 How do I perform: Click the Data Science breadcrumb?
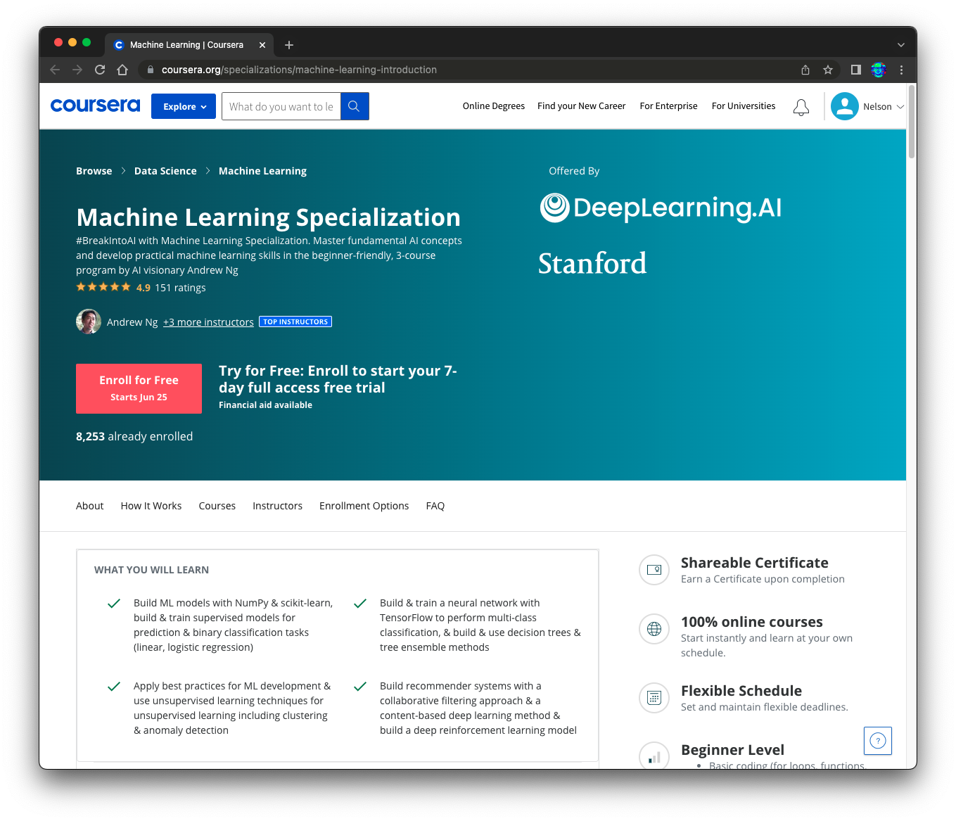(165, 171)
